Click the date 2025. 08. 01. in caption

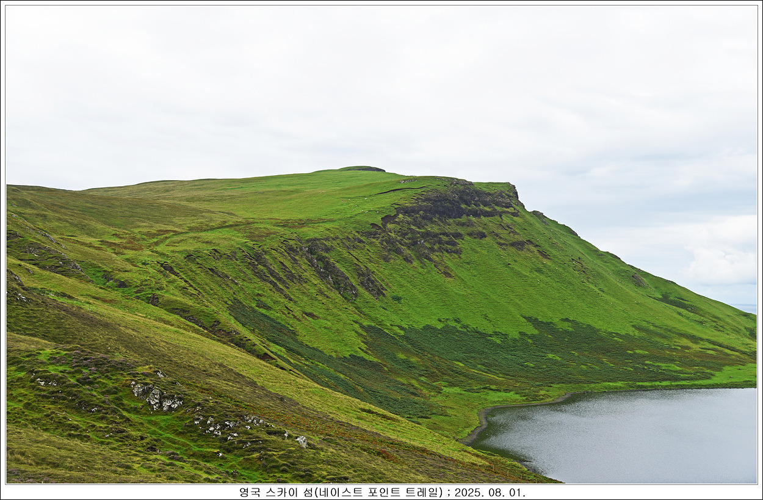click(490, 492)
